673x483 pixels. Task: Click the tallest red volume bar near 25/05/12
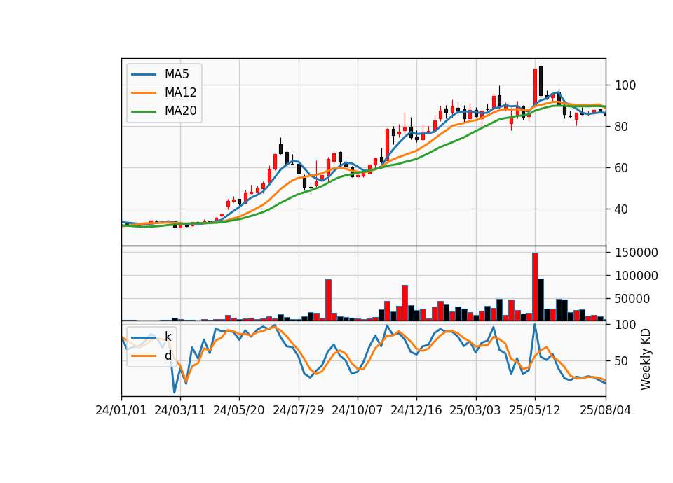point(535,287)
